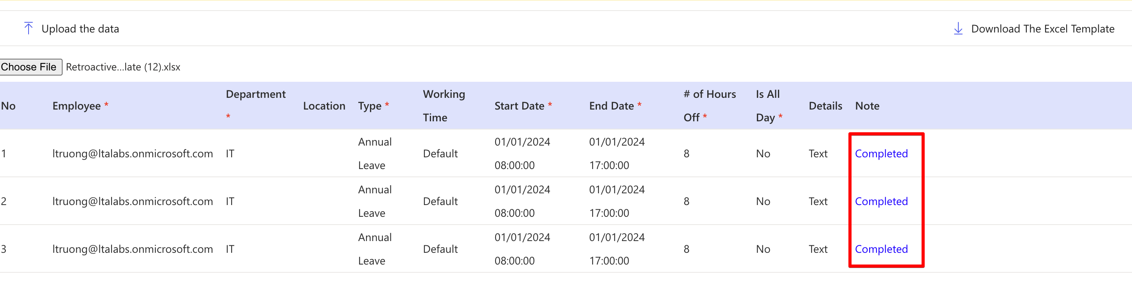This screenshot has width=1132, height=288.
Task: Click the Employee column header
Action: pyautogui.click(x=76, y=106)
